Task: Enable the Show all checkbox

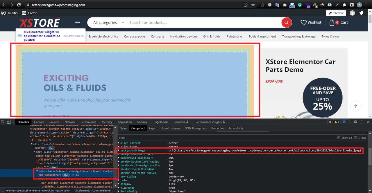Action: tap(339, 138)
